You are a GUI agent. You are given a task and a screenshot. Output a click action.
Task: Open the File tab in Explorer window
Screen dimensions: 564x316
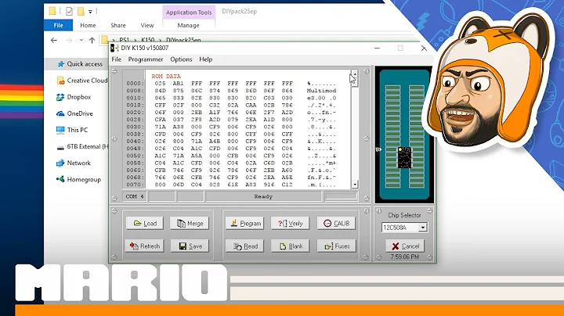pos(58,25)
